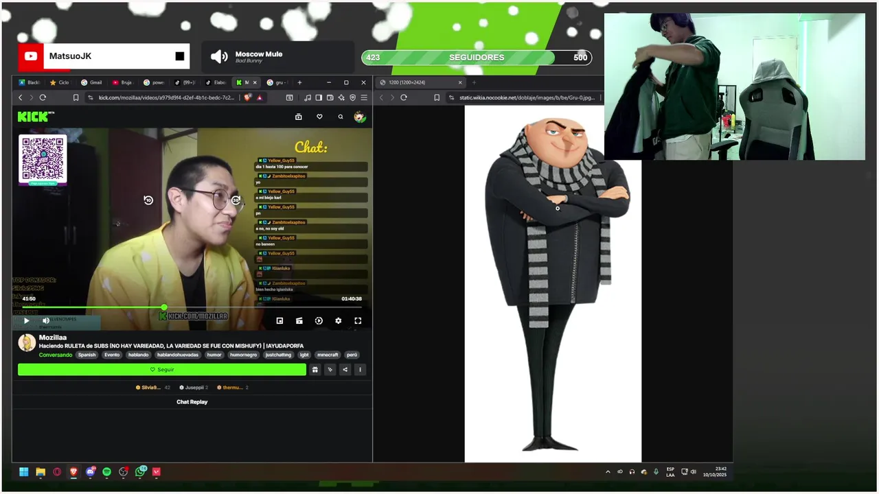Rewind the video ten seconds

pos(148,200)
